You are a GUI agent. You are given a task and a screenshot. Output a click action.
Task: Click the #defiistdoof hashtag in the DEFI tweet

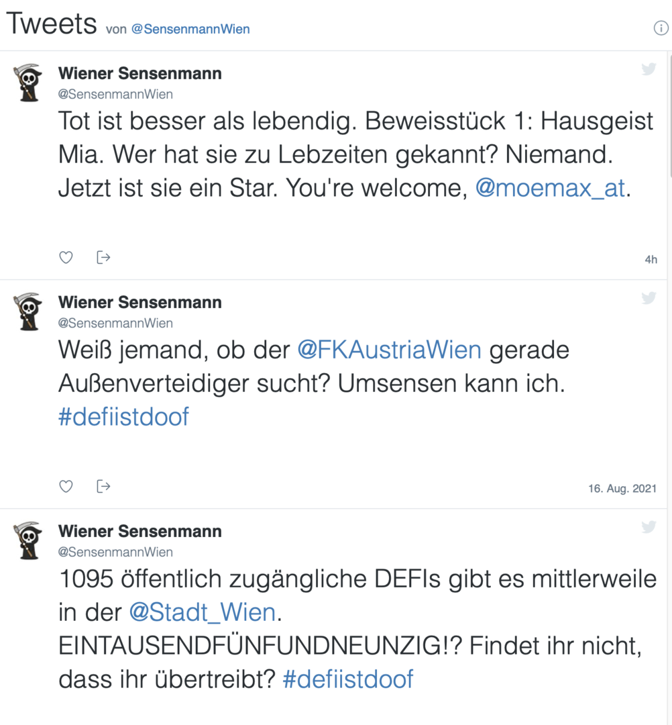pyautogui.click(x=349, y=679)
